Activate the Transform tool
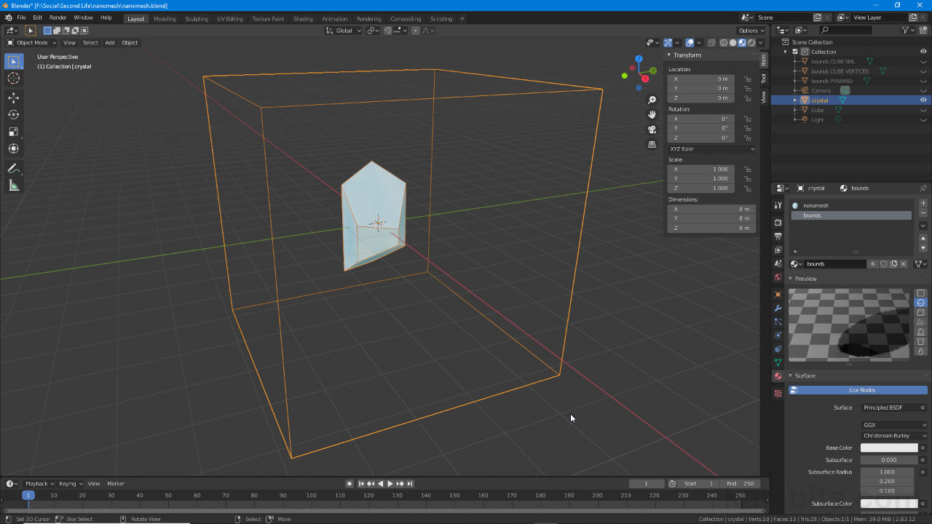 pos(13,148)
